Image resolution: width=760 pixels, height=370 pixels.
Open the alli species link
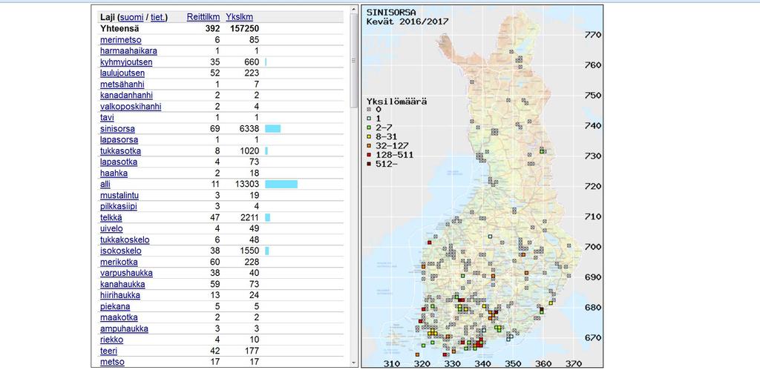pos(105,185)
